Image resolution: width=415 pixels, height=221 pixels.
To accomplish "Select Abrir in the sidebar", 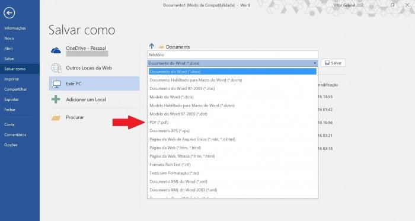I will (x=8, y=49).
